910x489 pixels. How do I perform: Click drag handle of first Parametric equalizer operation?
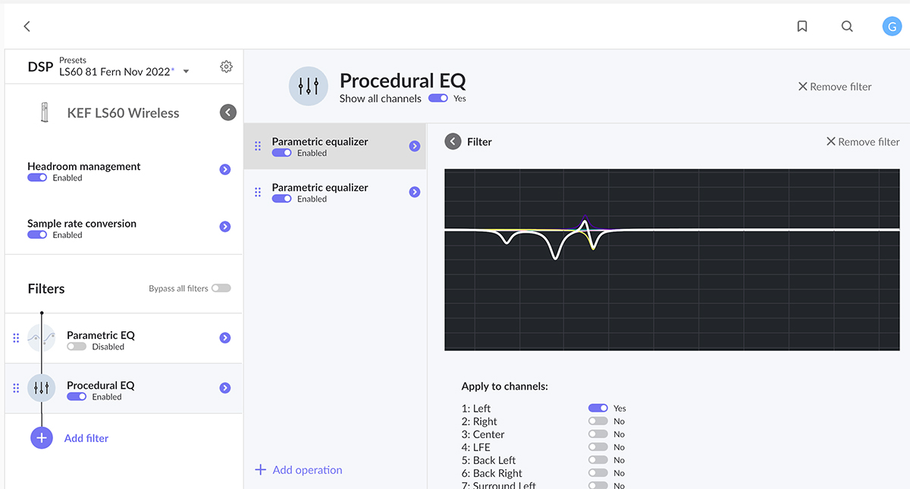tap(258, 146)
